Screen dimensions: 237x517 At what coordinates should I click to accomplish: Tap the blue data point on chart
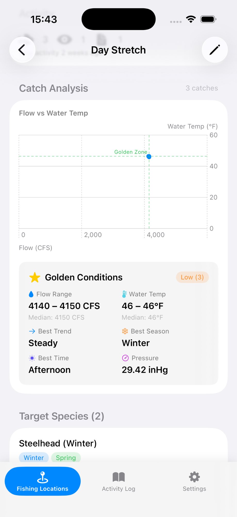(x=149, y=156)
